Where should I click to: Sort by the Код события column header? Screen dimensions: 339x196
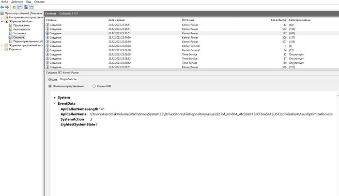click(x=278, y=20)
